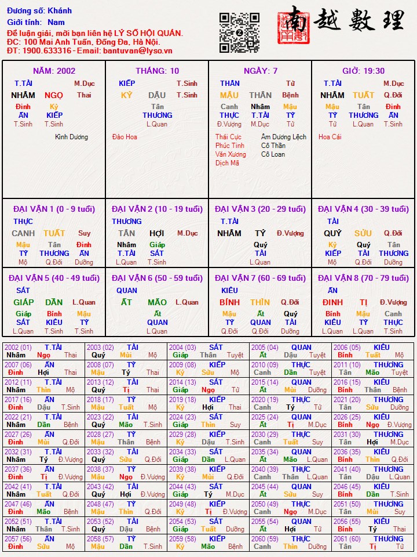The height and width of the screenshot is (557, 417).
Task: Click 'MẬU' day stem in the NGÀY column
Action: tap(229, 95)
